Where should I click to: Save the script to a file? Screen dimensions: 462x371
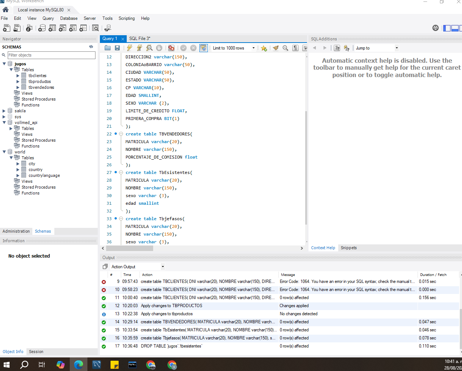[117, 48]
